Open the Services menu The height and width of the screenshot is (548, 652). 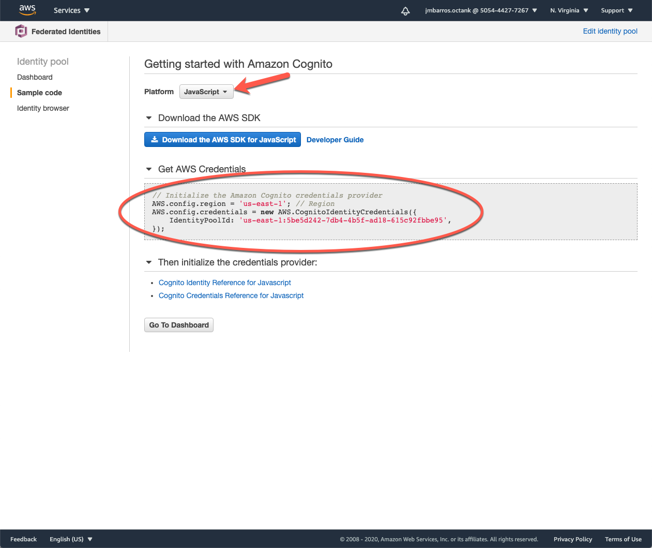(71, 10)
